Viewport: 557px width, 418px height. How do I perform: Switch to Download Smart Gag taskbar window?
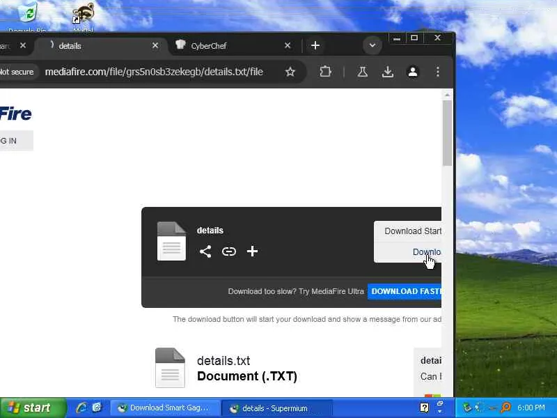[165, 408]
